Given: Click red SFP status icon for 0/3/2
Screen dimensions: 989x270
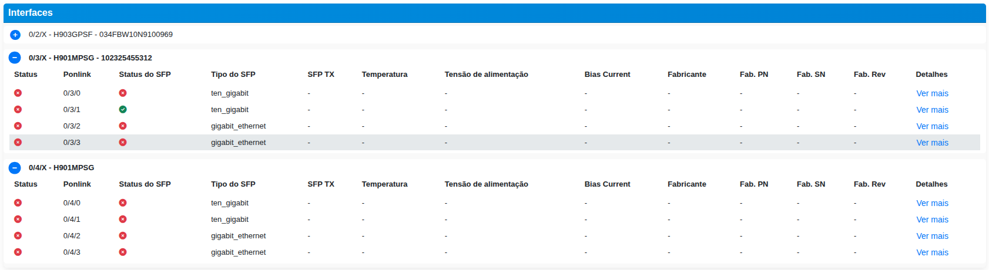Looking at the screenshot, I should [123, 126].
